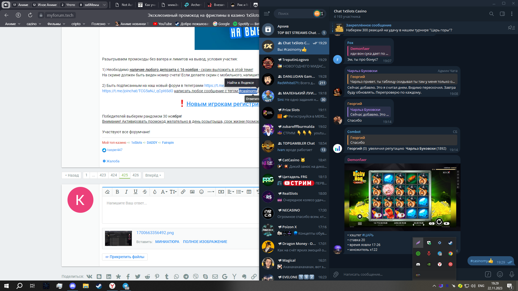This screenshot has height=291, width=518.
Task: Open Discord from the system tray popup
Action: tap(418, 264)
